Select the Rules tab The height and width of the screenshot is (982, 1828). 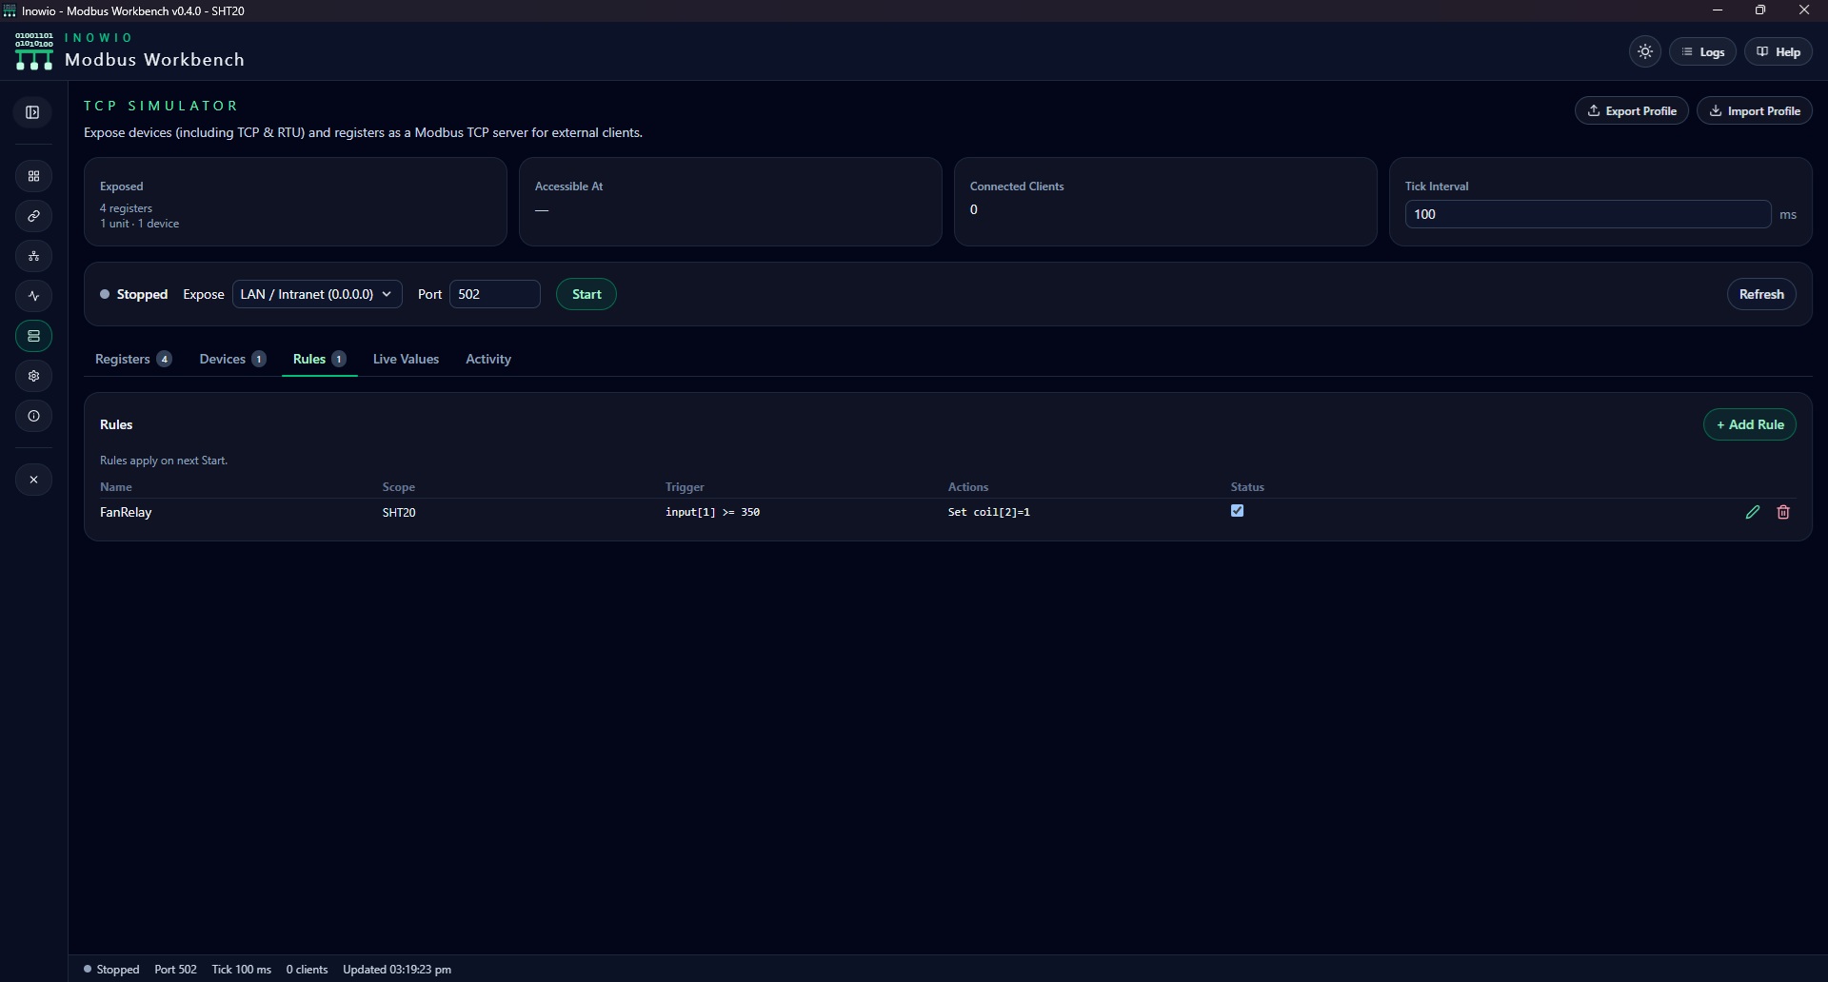[x=319, y=359]
